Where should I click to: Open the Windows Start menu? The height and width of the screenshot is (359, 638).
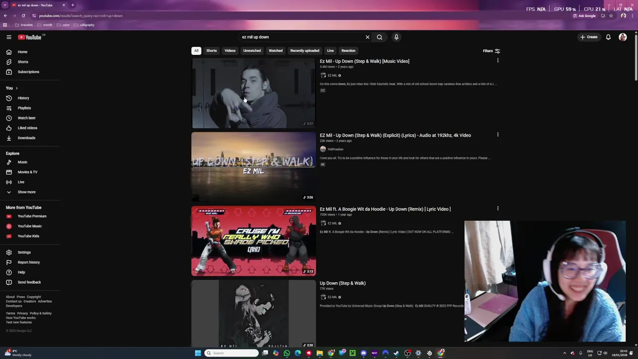coord(198,353)
